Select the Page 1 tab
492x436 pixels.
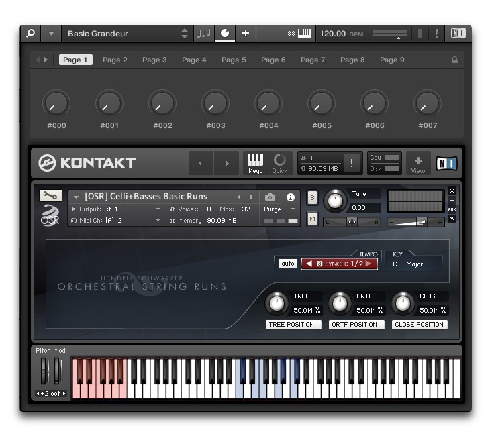[76, 60]
